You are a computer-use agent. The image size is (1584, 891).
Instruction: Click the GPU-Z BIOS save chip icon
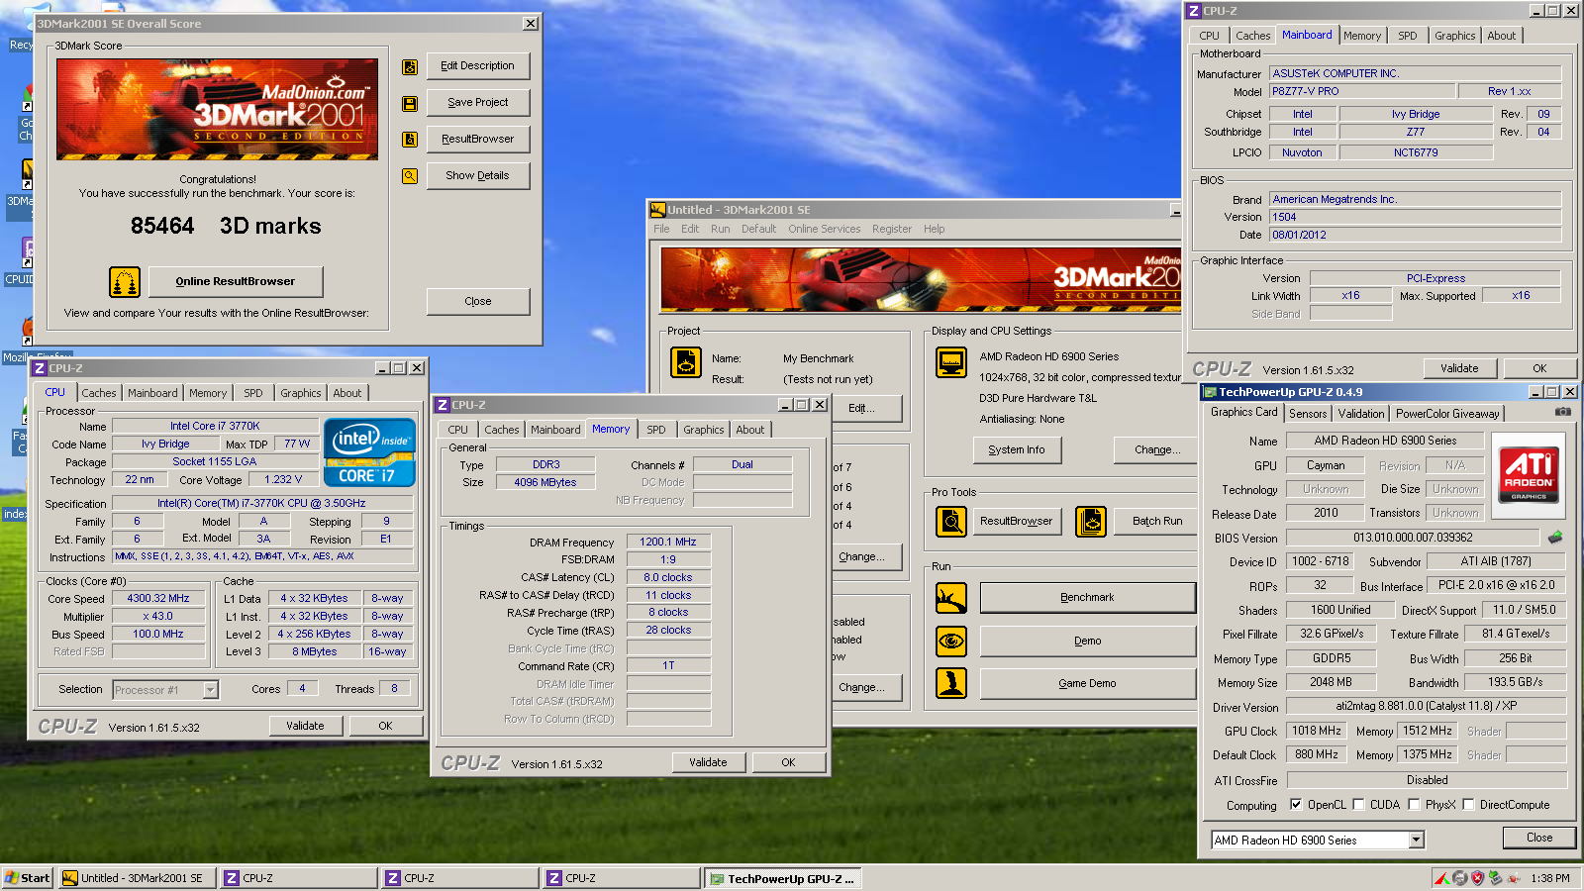1555,538
